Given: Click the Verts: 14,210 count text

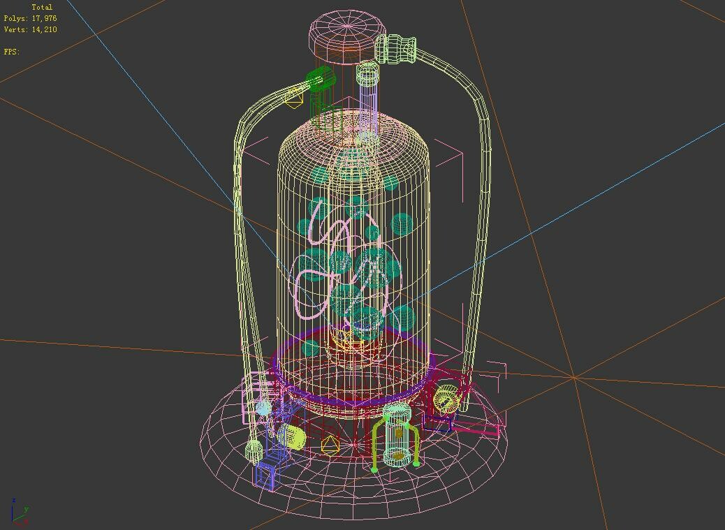Looking at the screenshot, I should 31,29.
